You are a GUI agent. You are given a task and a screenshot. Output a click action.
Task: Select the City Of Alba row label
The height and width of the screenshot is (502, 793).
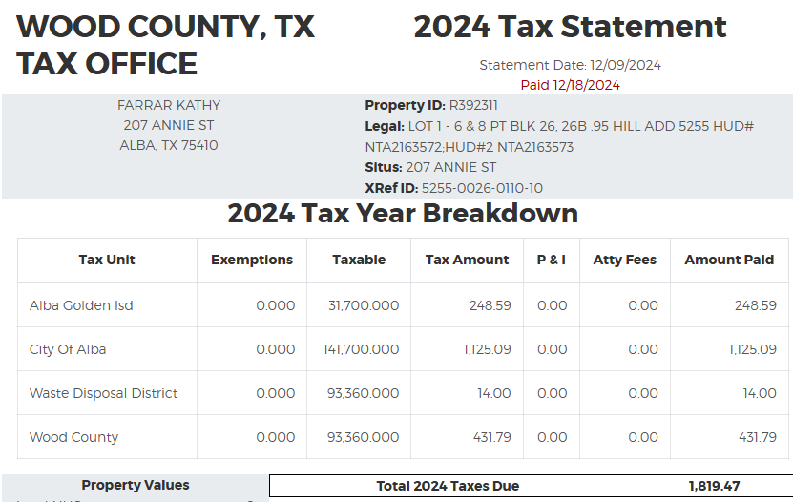pos(68,349)
